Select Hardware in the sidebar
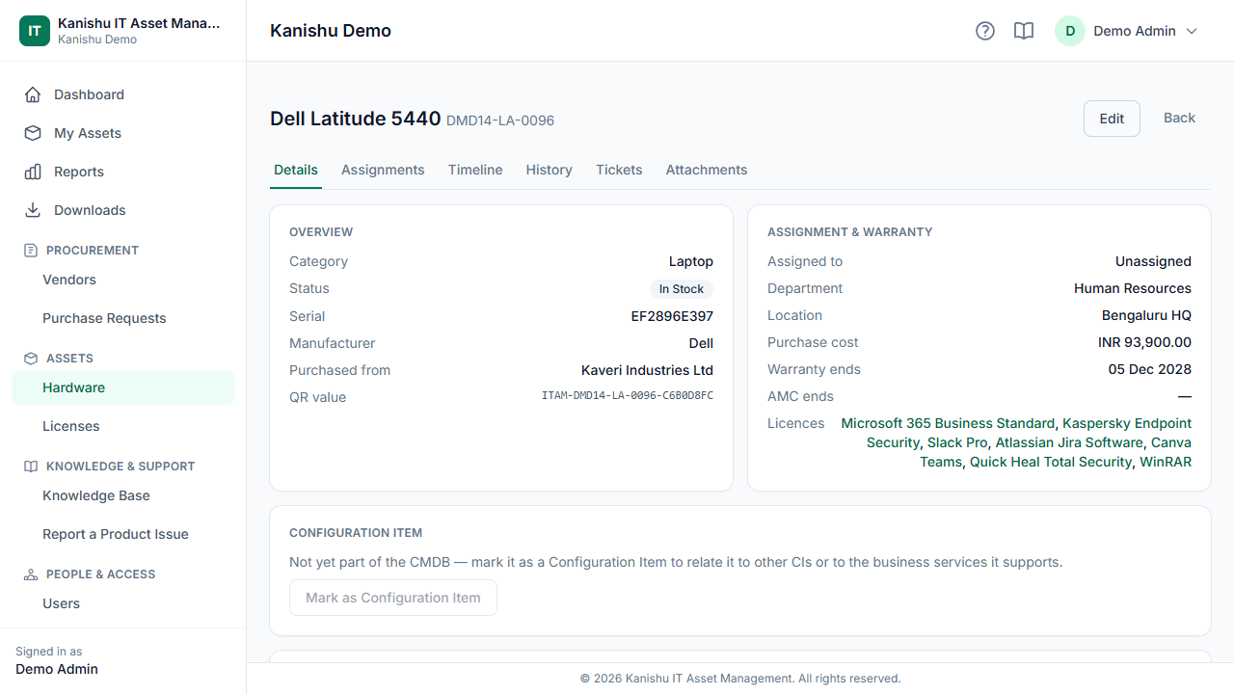The width and height of the screenshot is (1234, 694). pyautogui.click(x=122, y=387)
